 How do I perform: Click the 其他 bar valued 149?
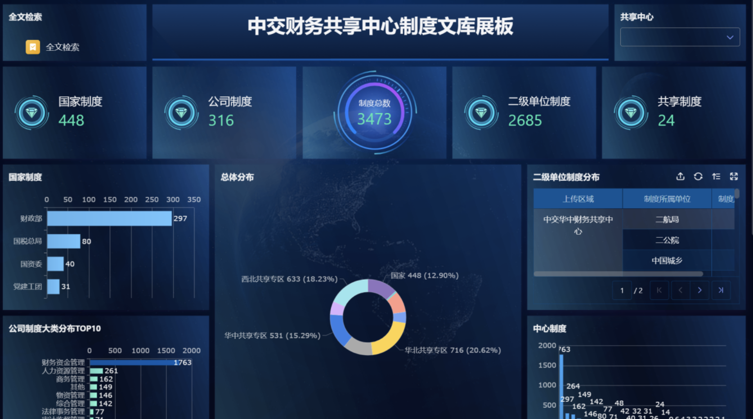tap(94, 387)
